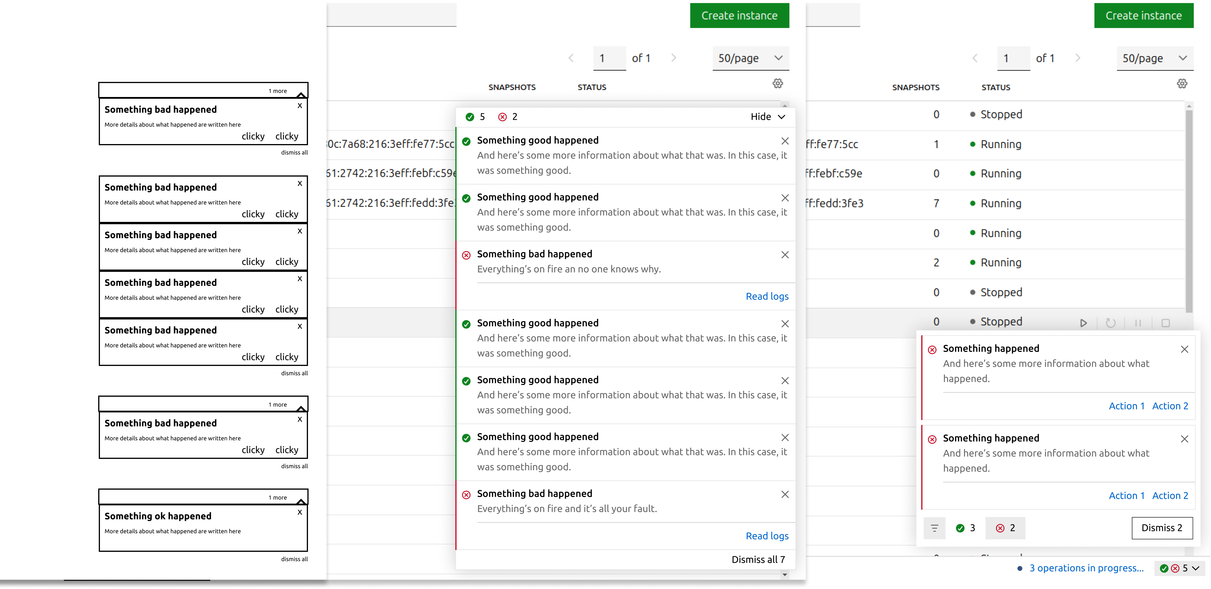Click the title 'Something ok happened'

click(158, 516)
